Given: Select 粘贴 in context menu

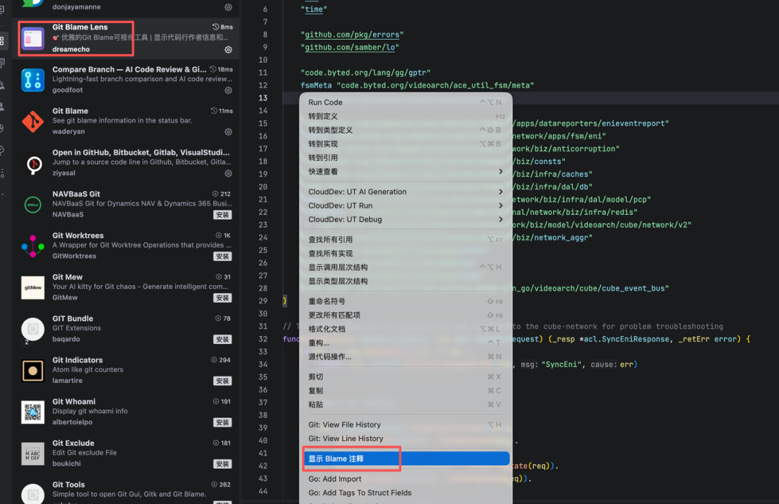Looking at the screenshot, I should (406, 404).
